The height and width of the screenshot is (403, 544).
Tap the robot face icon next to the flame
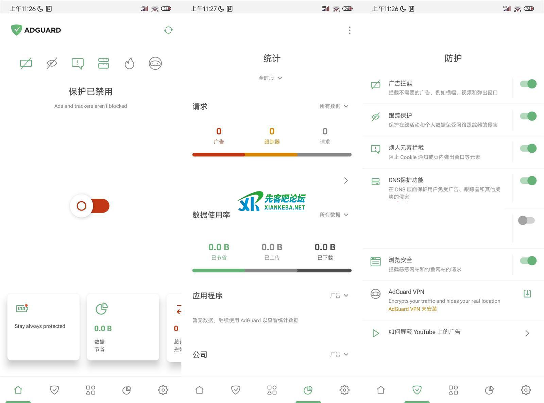pos(155,63)
